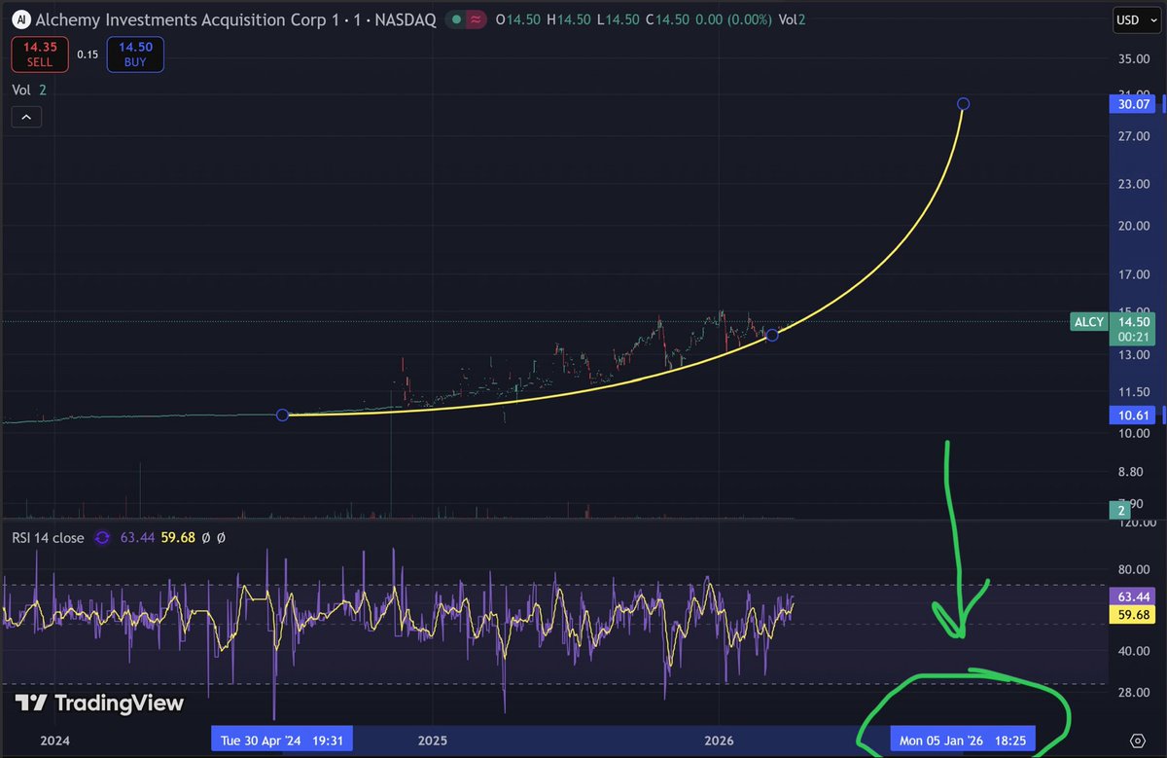Click the volume value 2 axis label
1167x758 pixels.
pos(1121,510)
